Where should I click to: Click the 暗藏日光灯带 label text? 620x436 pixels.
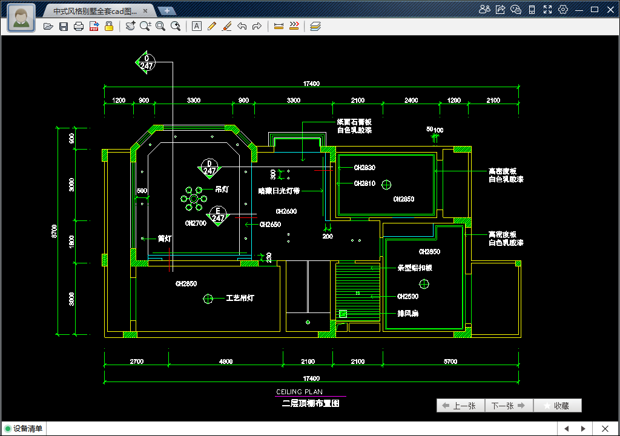pos(279,191)
